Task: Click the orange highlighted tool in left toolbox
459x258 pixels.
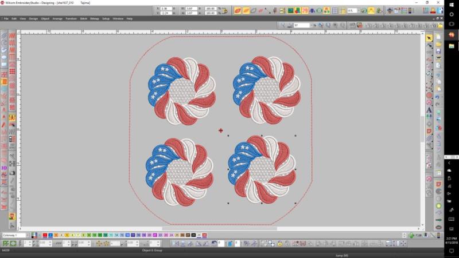Action: click(4, 82)
